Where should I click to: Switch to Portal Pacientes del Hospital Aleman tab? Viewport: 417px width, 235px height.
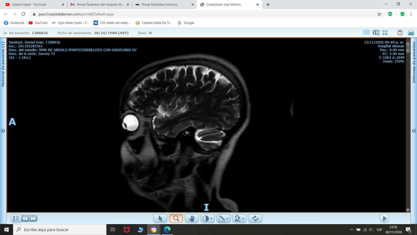(x=100, y=5)
